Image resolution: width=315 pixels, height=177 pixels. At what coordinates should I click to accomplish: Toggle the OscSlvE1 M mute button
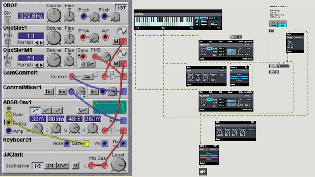click(x=116, y=41)
